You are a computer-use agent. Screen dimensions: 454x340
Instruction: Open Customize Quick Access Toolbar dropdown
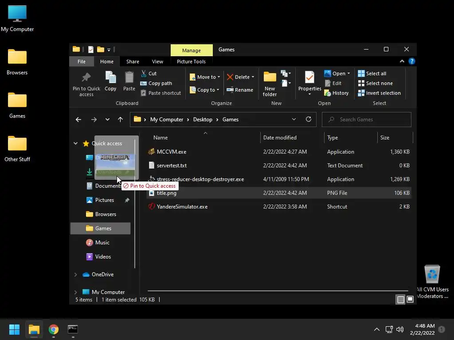coord(109,50)
